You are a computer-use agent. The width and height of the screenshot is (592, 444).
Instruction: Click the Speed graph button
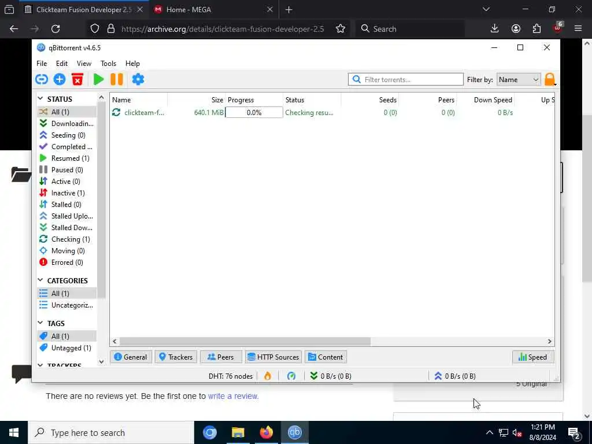[532, 357]
